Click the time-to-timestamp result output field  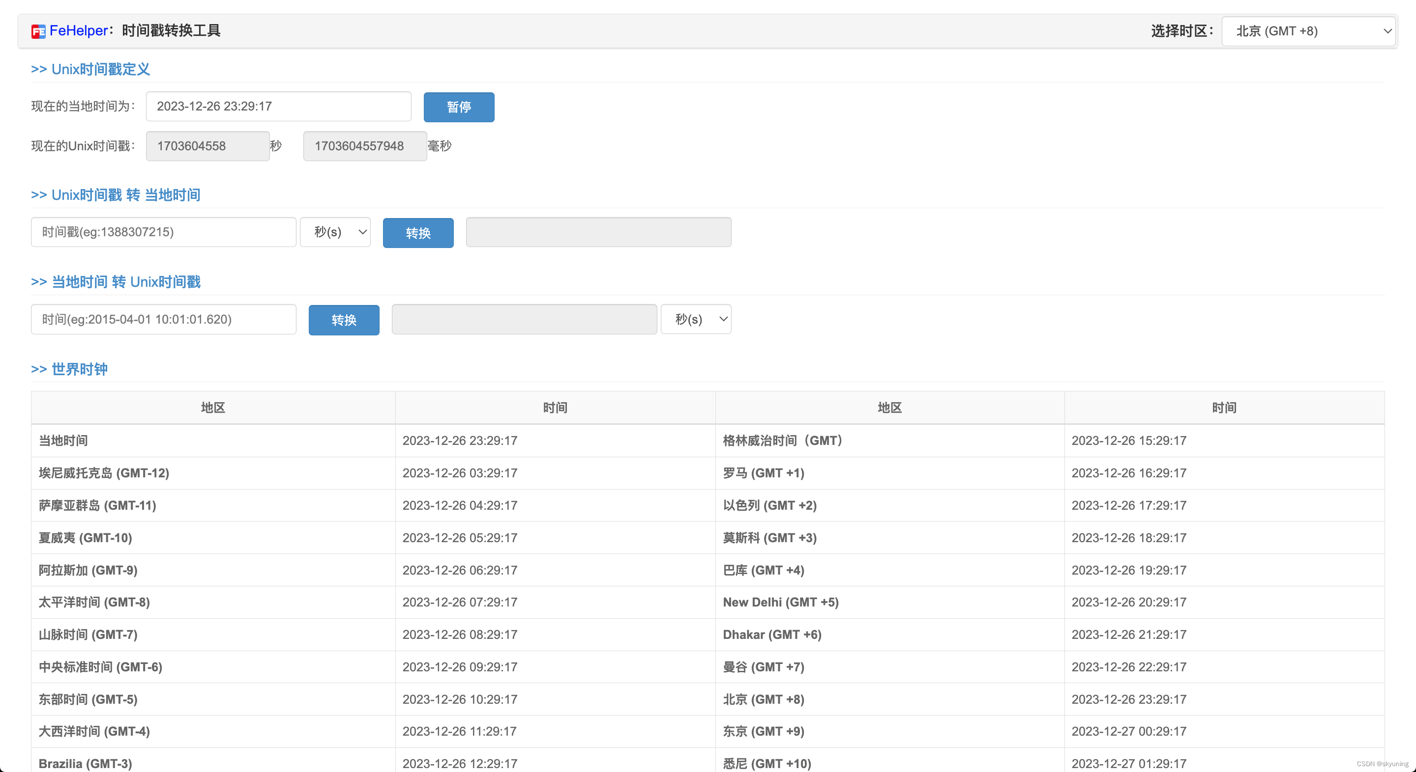click(525, 320)
